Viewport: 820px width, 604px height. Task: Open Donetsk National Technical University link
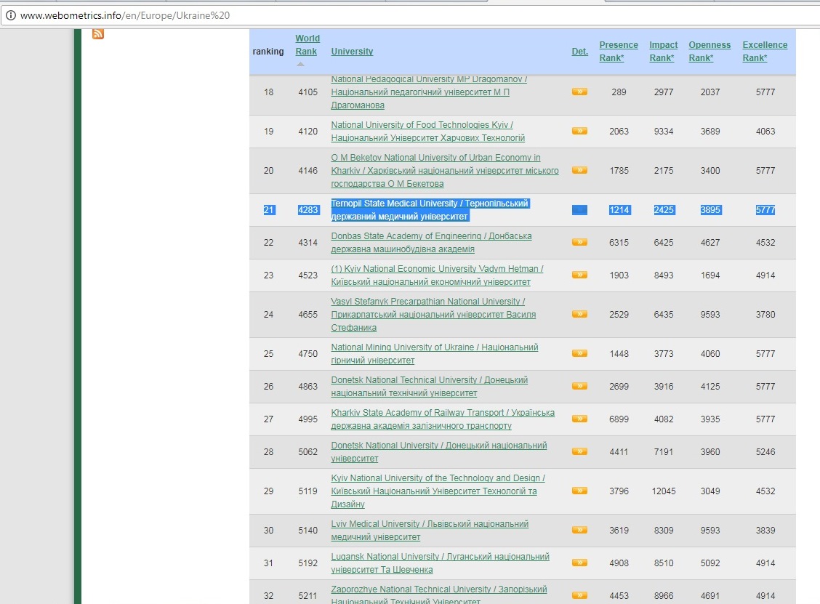pos(429,380)
